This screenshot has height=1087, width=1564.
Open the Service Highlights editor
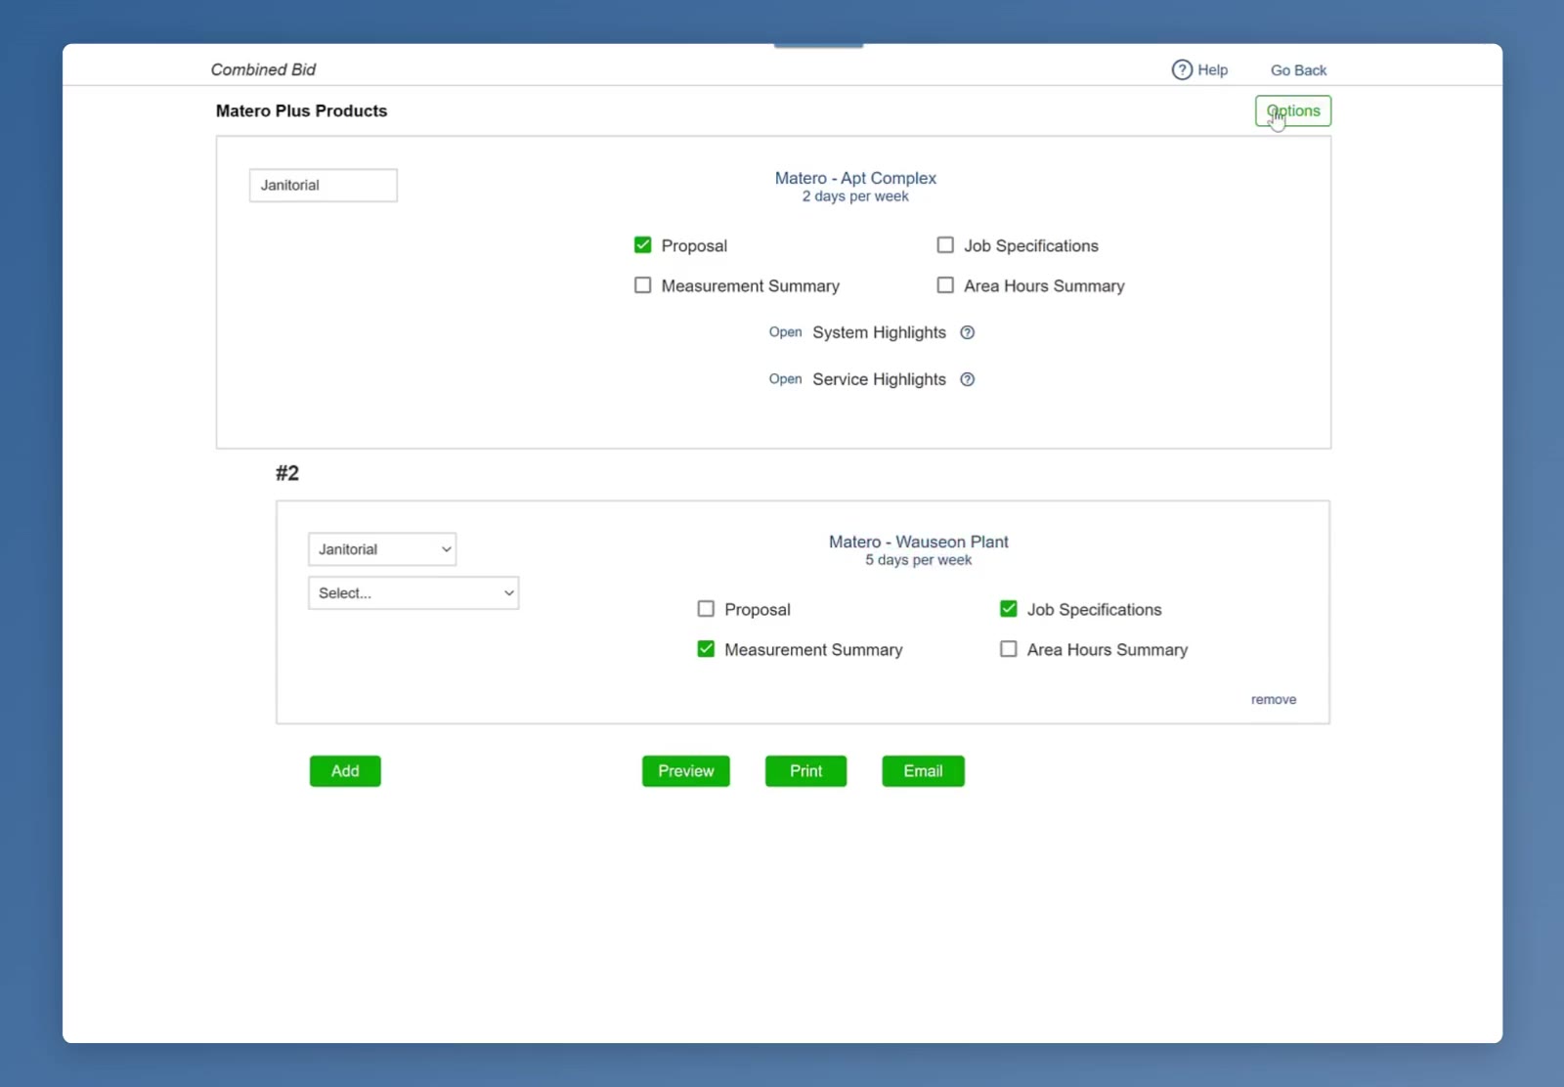785,379
